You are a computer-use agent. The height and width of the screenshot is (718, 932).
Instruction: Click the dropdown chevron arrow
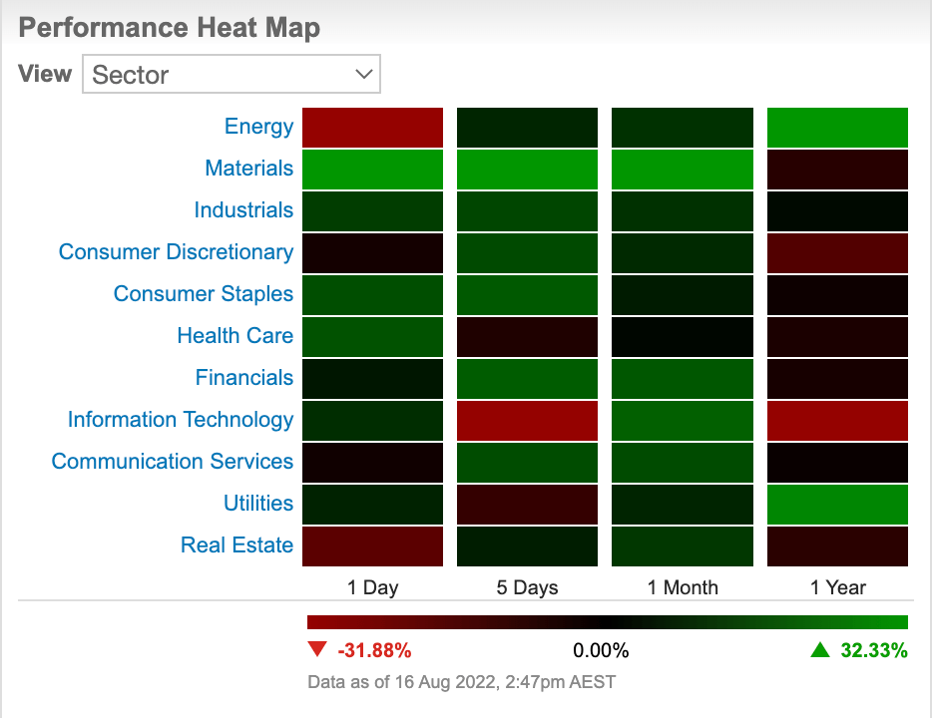click(364, 74)
